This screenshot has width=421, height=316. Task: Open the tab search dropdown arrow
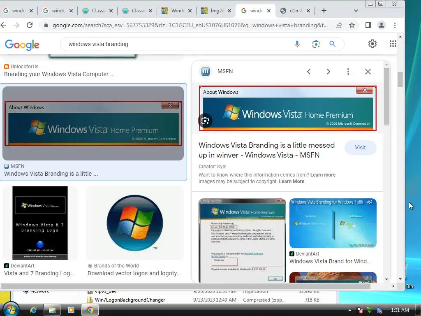click(356, 11)
